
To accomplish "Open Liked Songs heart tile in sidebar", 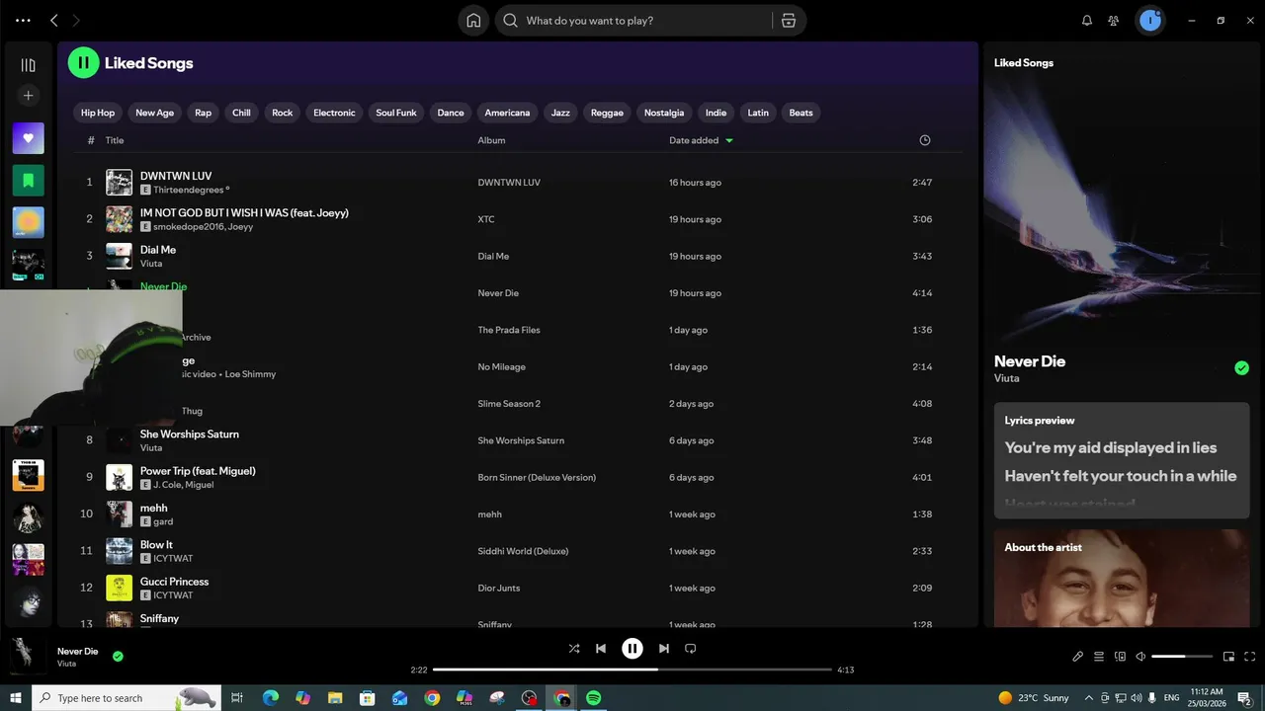I will [28, 138].
